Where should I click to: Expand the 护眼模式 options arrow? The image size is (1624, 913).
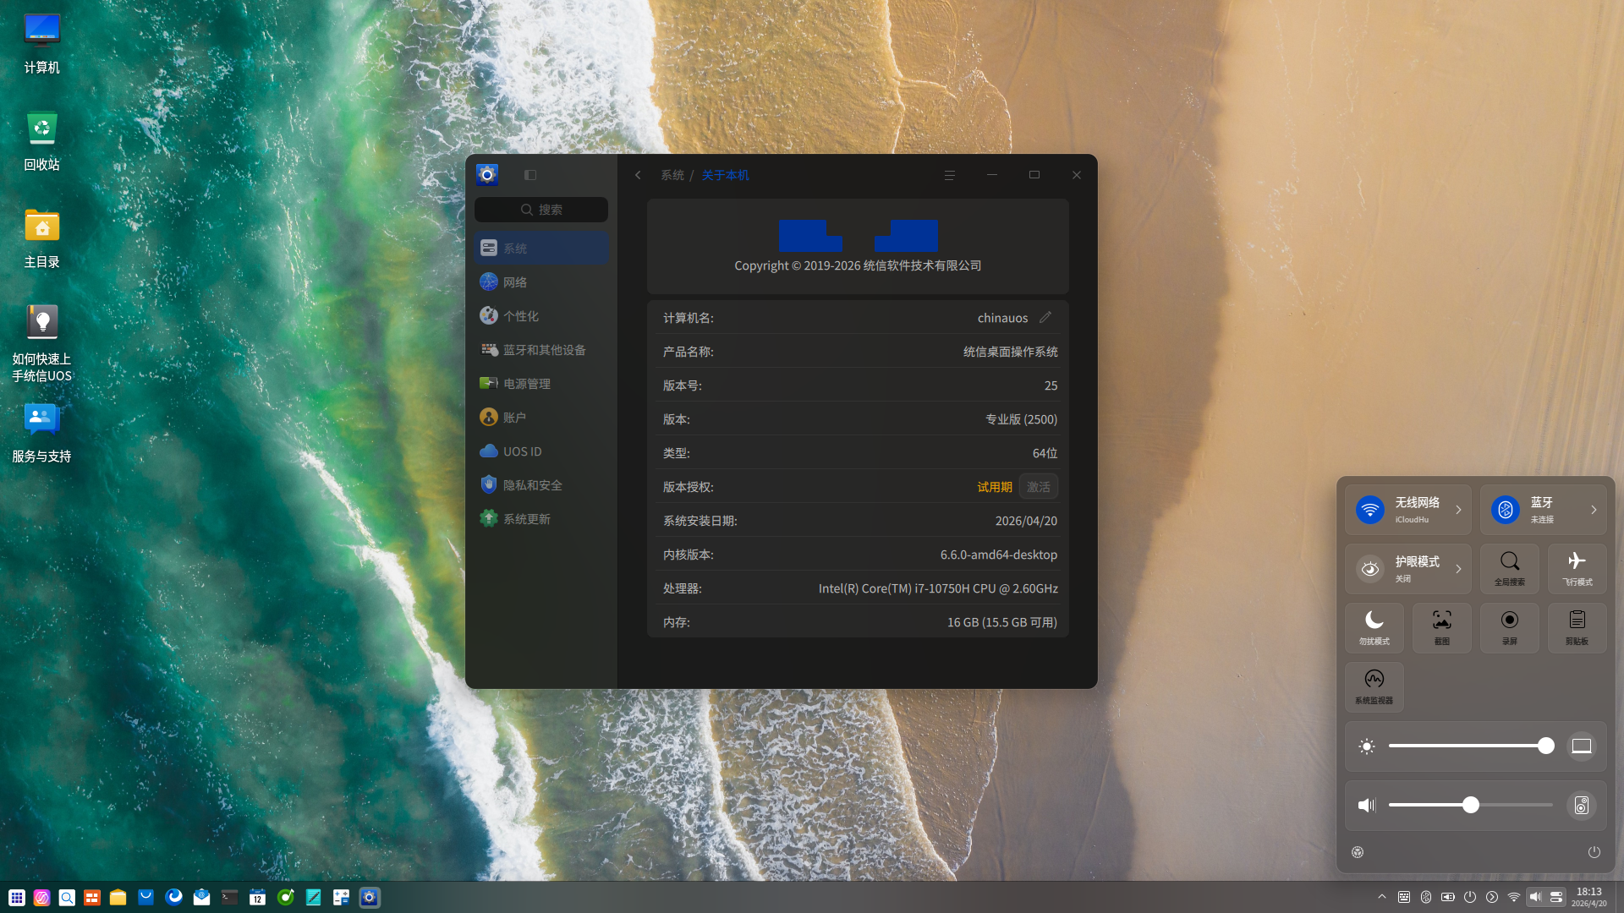click(1458, 569)
